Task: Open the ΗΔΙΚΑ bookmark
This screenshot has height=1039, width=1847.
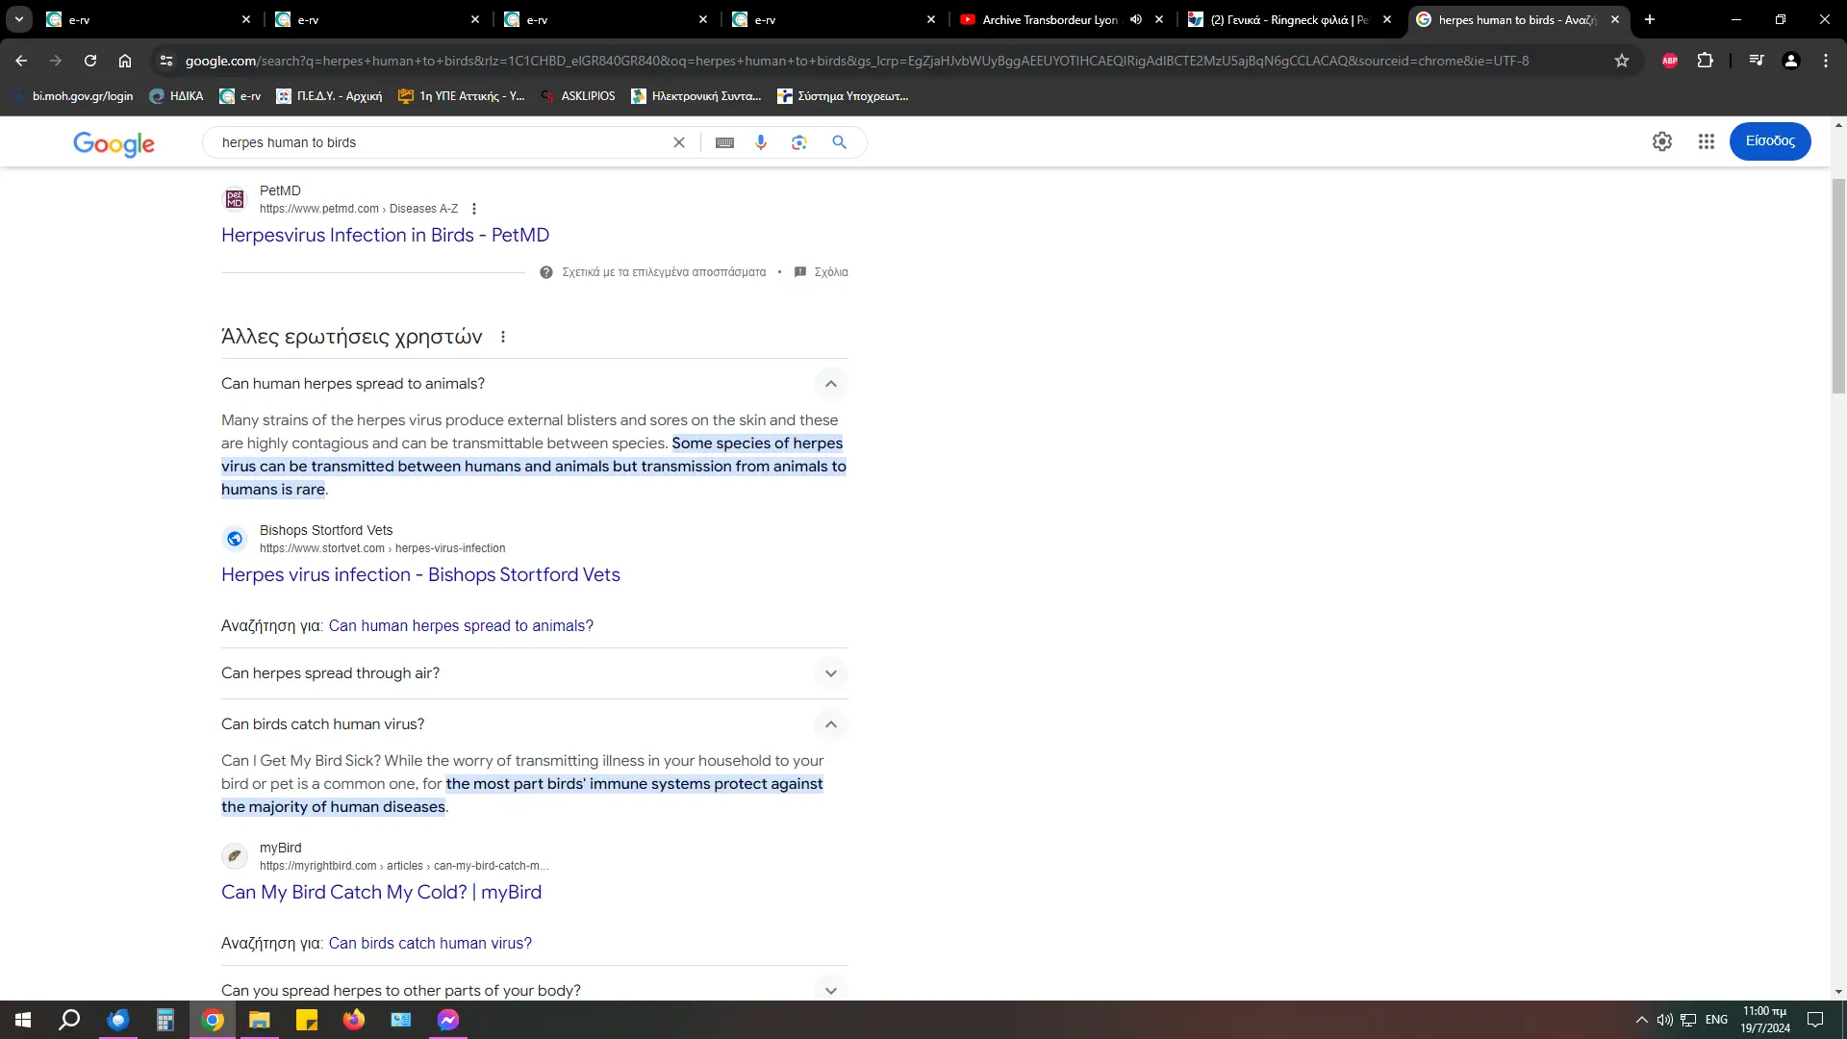Action: pyautogui.click(x=176, y=96)
